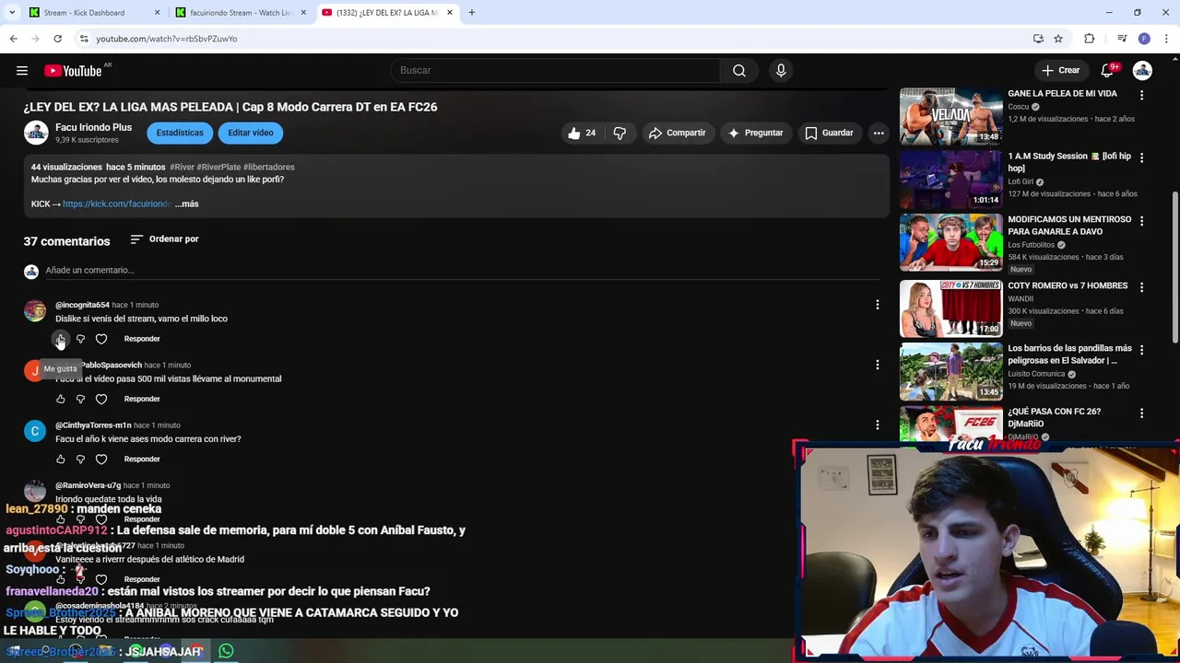The height and width of the screenshot is (663, 1180).
Task: Click the channel avatar next to Facu Iriondo Plus
Action: [x=36, y=133]
